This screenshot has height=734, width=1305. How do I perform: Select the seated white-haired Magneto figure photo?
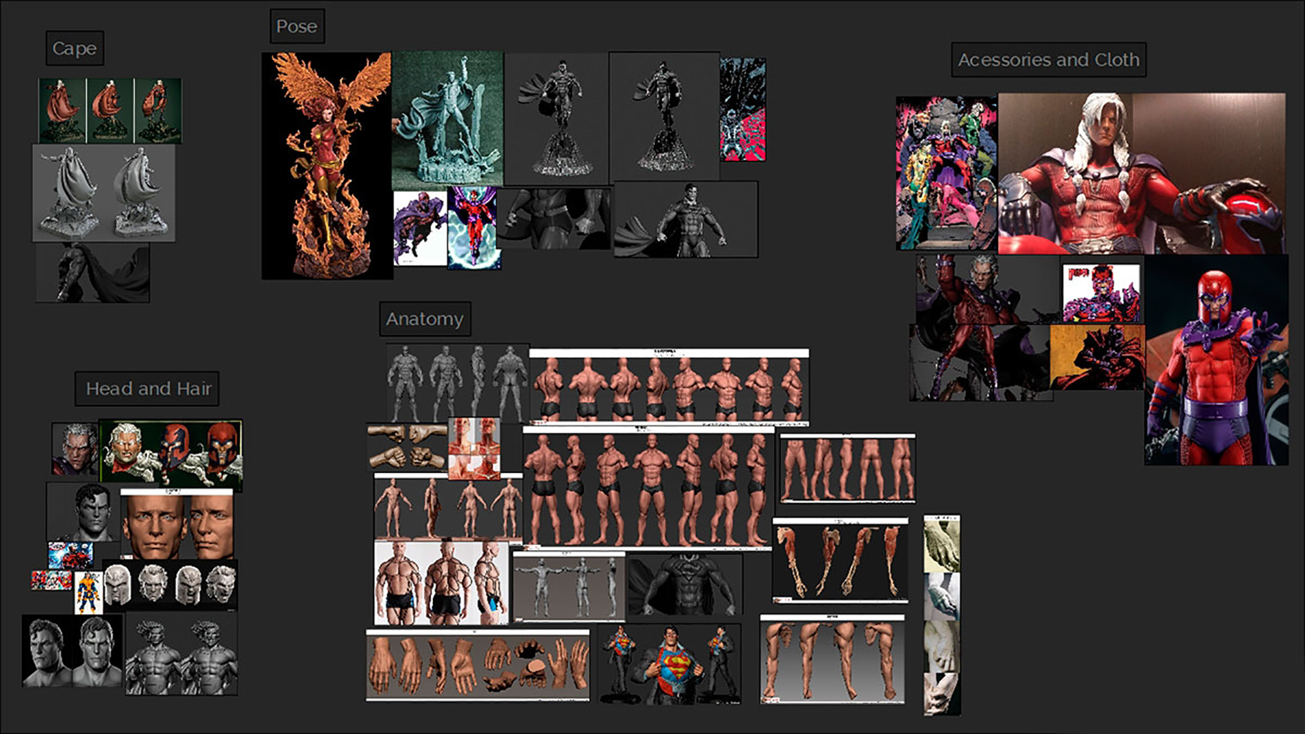1141,173
